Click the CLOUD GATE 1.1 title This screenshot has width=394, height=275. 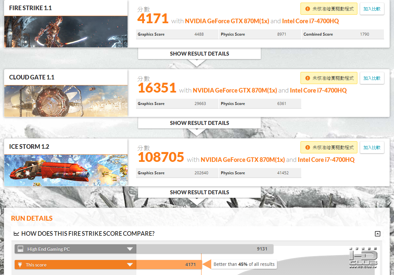coord(32,77)
